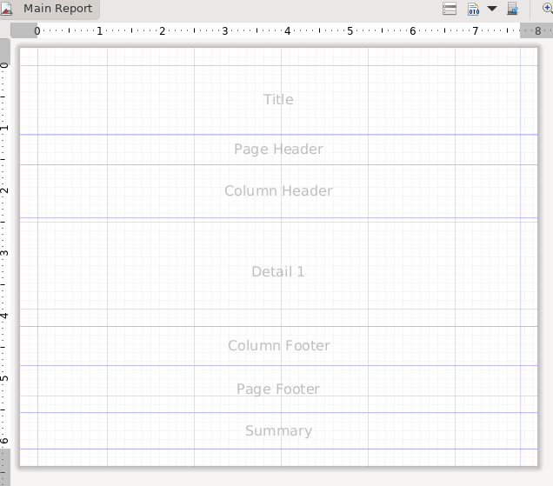Viewport: 553px width, 486px height.
Task: Open the dataset and query editor icon
Action: [450, 9]
